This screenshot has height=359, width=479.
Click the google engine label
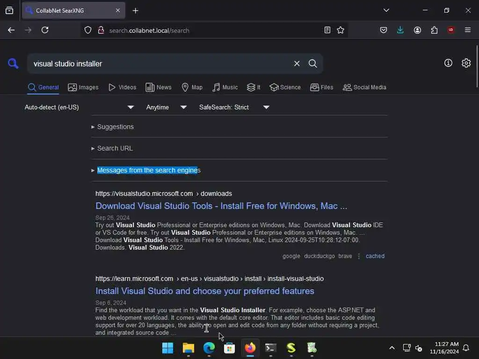click(x=291, y=256)
